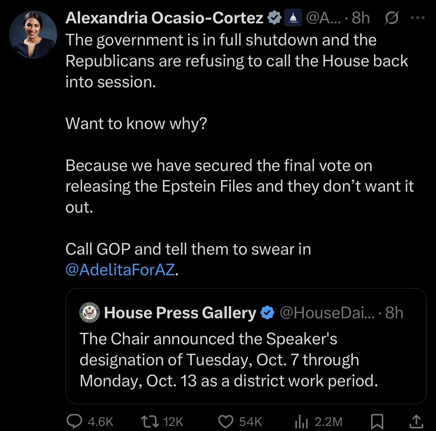Click House Press Gallery's verified badge

[x=267, y=313]
